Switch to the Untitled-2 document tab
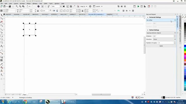Screen dimensions: 186x104 tap(73, 14)
